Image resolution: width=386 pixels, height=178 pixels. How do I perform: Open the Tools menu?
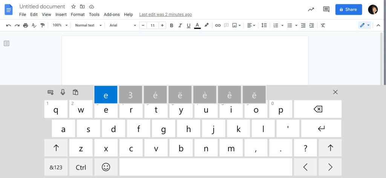[x=94, y=15]
